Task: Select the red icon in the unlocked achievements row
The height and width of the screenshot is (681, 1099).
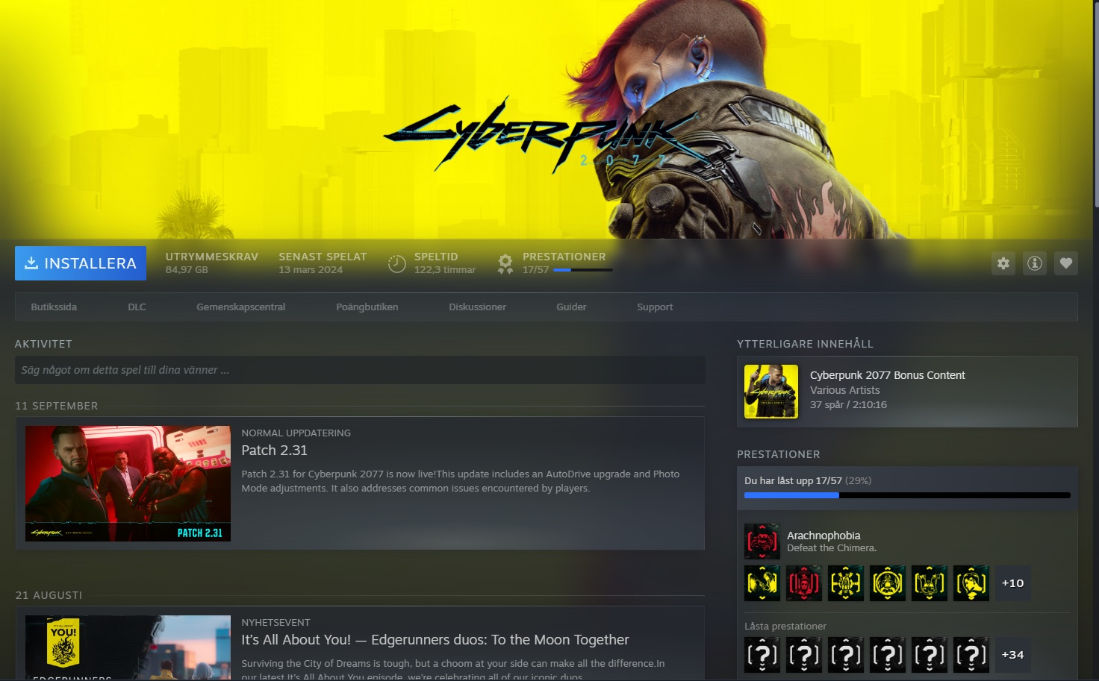Action: (804, 583)
